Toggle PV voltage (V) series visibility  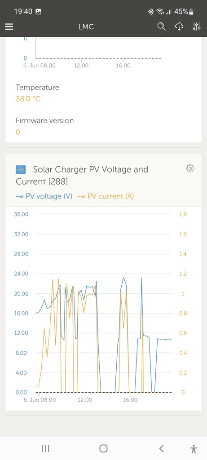click(x=44, y=196)
